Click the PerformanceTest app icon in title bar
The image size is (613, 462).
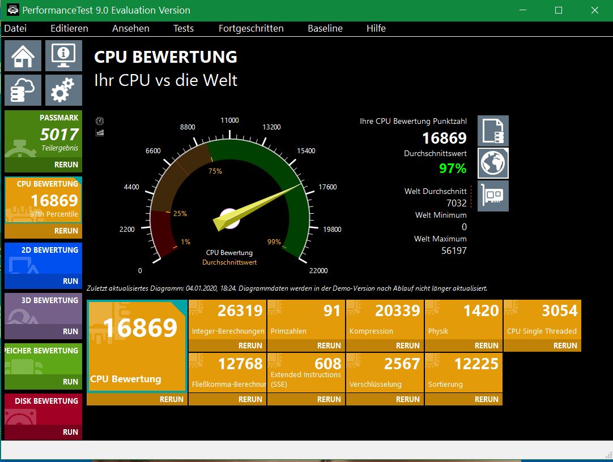[13, 10]
